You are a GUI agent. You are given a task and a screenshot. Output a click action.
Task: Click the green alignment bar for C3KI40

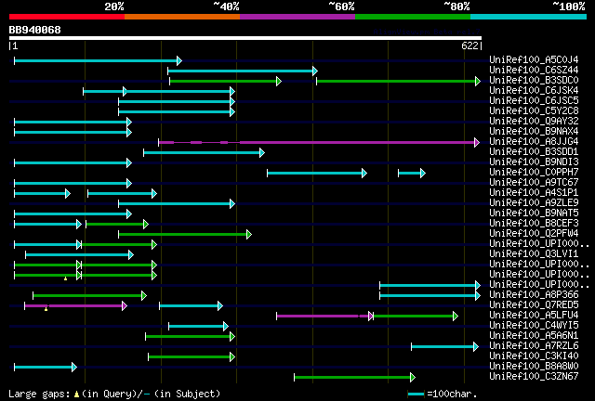pos(192,356)
